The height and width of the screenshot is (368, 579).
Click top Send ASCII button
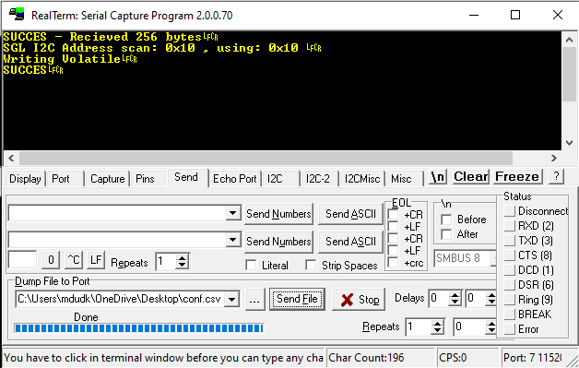click(x=350, y=214)
